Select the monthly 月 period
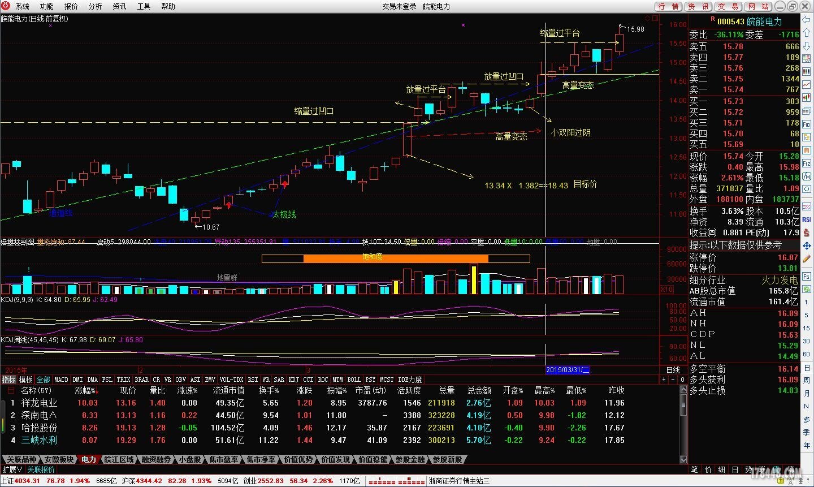This screenshot has height=487, width=814. pos(807,394)
